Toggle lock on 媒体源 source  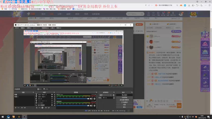coord(55,99)
